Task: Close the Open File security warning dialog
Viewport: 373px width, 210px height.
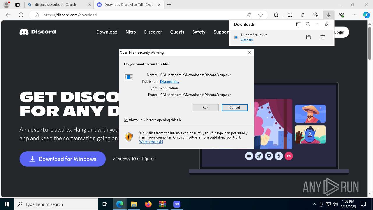Action: point(250,52)
